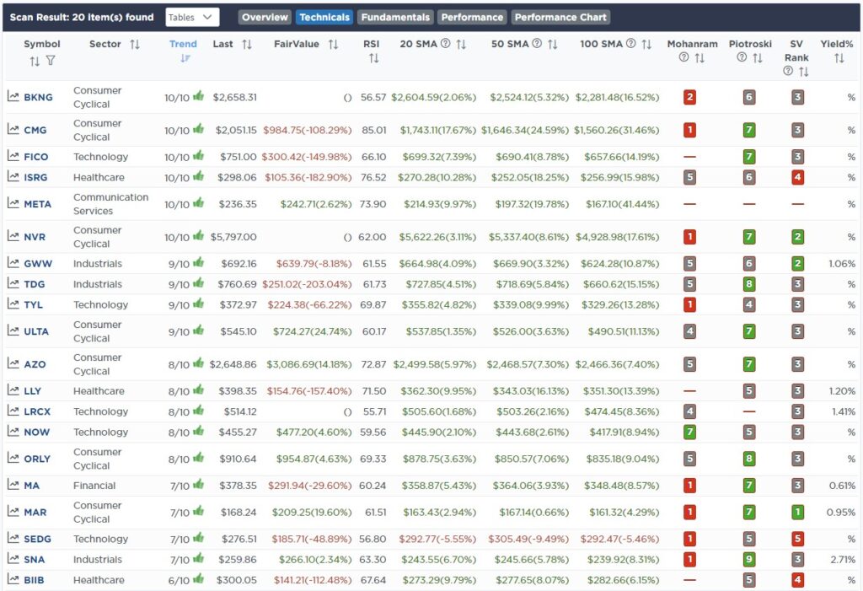Sort by Sector column arrows

point(135,44)
